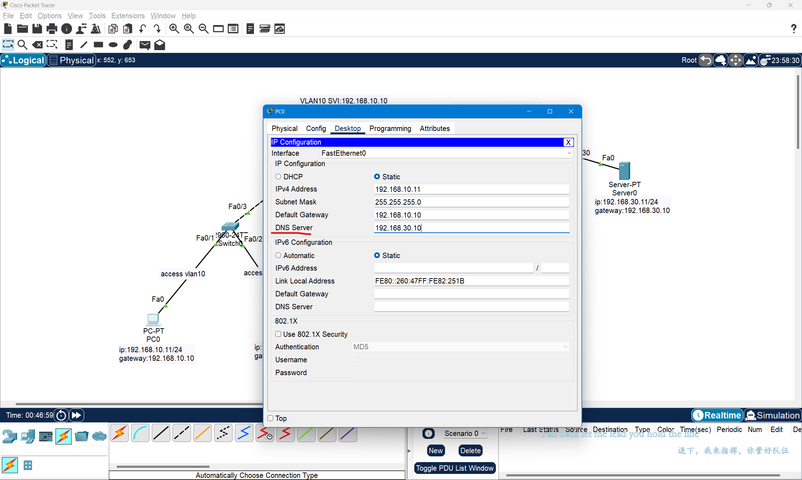Open the Network Information icon
This screenshot has width=802, height=480.
(67, 29)
